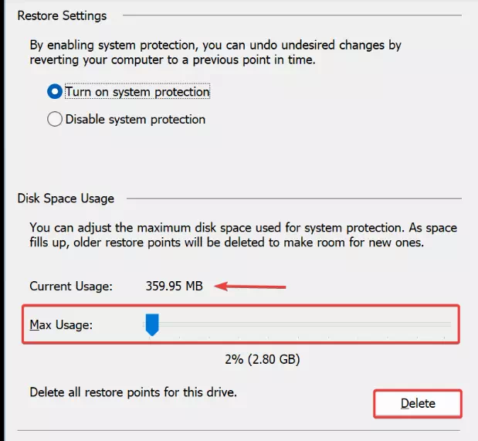Screen dimensions: 478x441
Task: Select the Turn on system protection radio button
Action: coord(55,92)
